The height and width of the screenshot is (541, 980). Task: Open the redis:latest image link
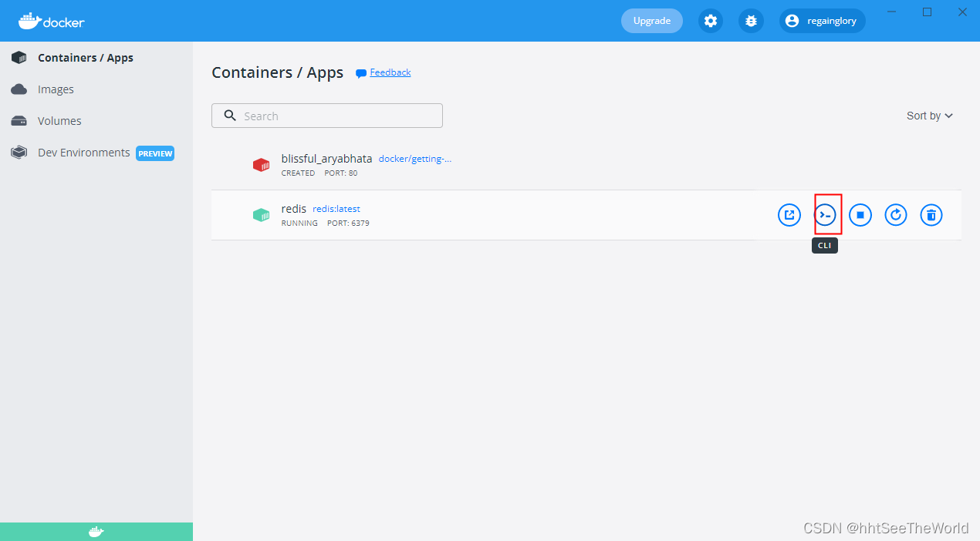(x=336, y=209)
